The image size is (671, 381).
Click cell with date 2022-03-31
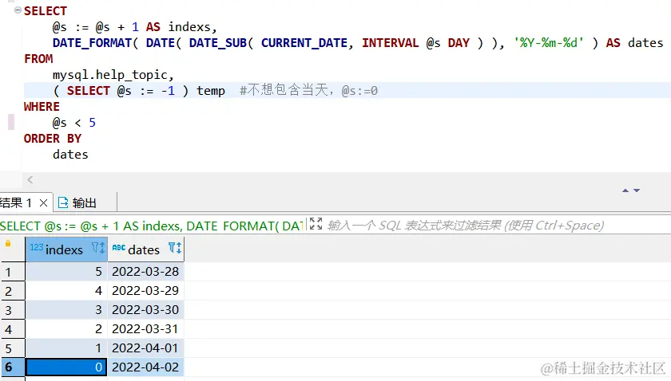point(145,329)
